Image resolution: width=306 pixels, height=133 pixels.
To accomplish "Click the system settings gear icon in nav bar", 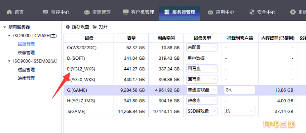I will pyautogui.click(x=293, y=12).
